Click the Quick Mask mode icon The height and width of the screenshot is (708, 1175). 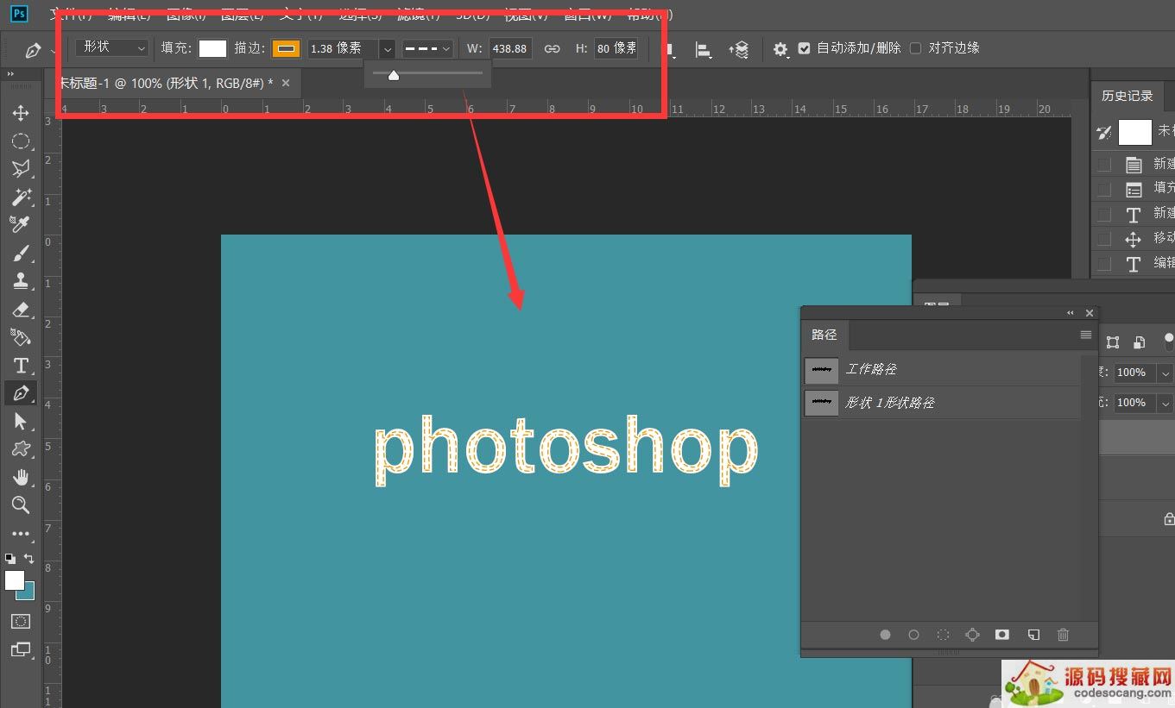coord(21,621)
